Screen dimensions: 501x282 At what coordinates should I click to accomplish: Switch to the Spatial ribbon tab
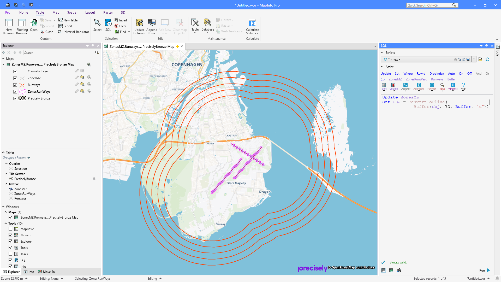[72, 12]
